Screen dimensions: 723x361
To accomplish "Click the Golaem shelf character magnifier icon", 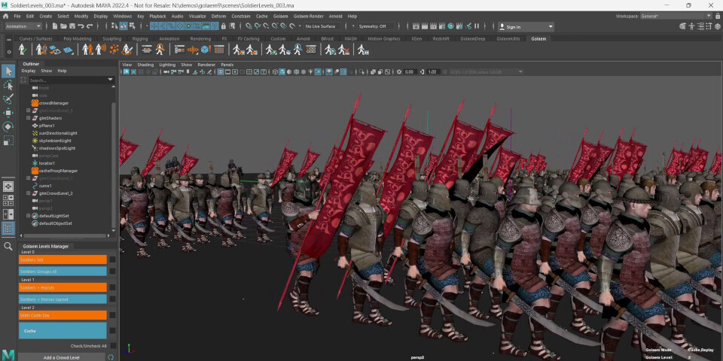I will pos(160,50).
